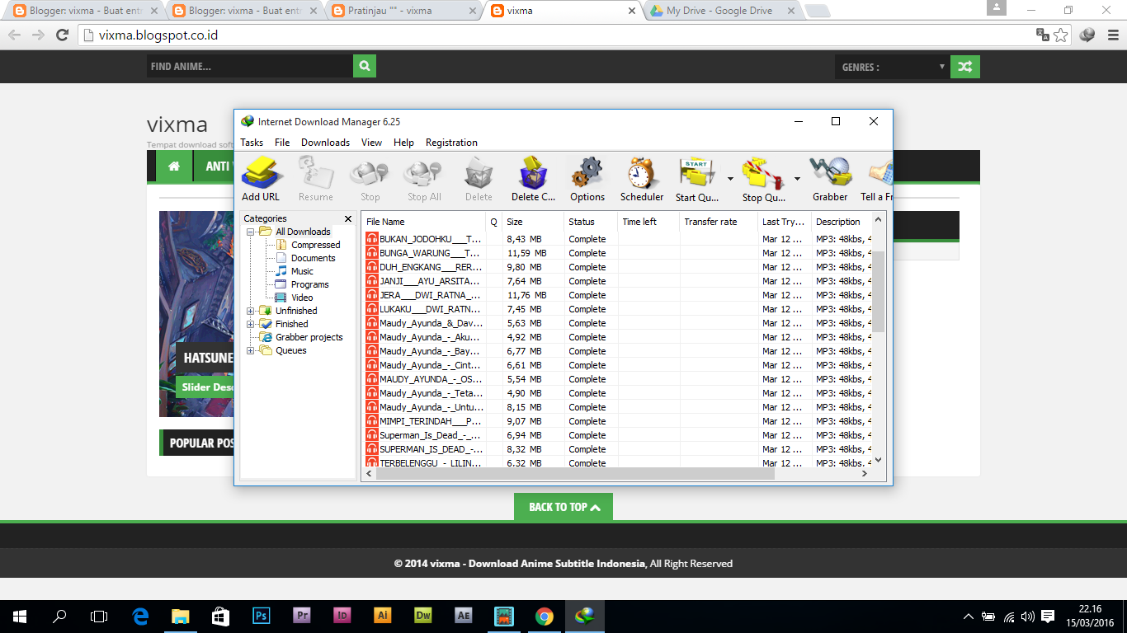Image resolution: width=1127 pixels, height=633 pixels.
Task: Click the Translate icon in the address bar
Action: coord(1043,35)
